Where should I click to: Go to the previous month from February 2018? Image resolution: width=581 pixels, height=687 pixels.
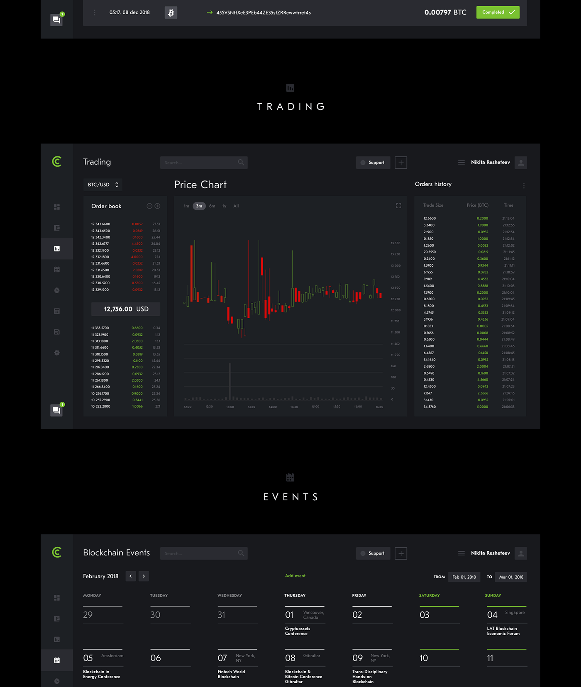point(131,576)
